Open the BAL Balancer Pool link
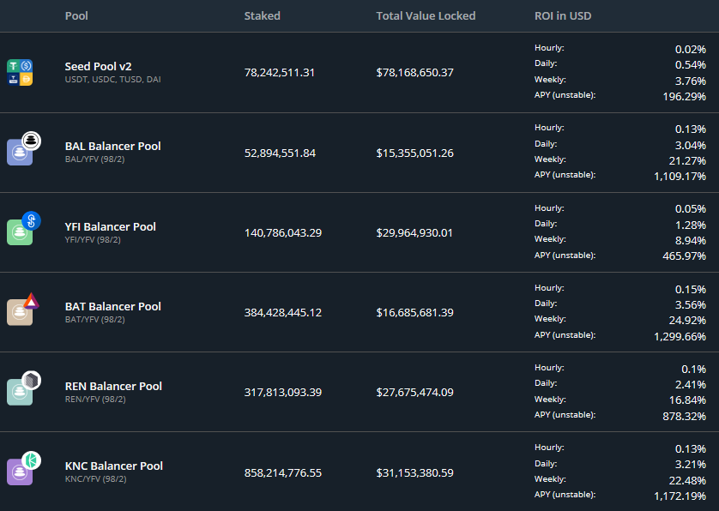Viewport: 719px width, 511px height. pos(112,146)
